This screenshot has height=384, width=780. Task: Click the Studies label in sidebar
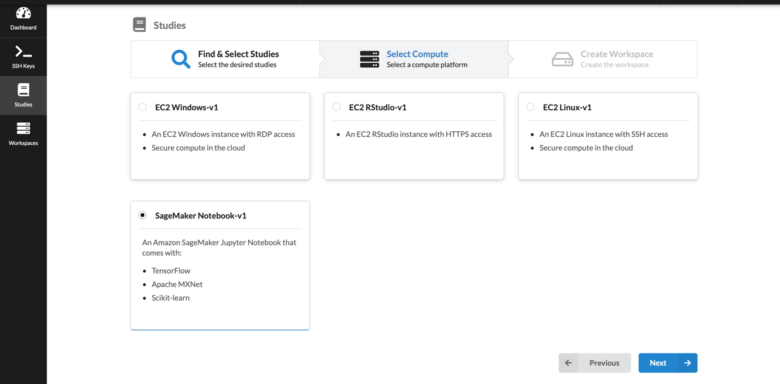23,104
